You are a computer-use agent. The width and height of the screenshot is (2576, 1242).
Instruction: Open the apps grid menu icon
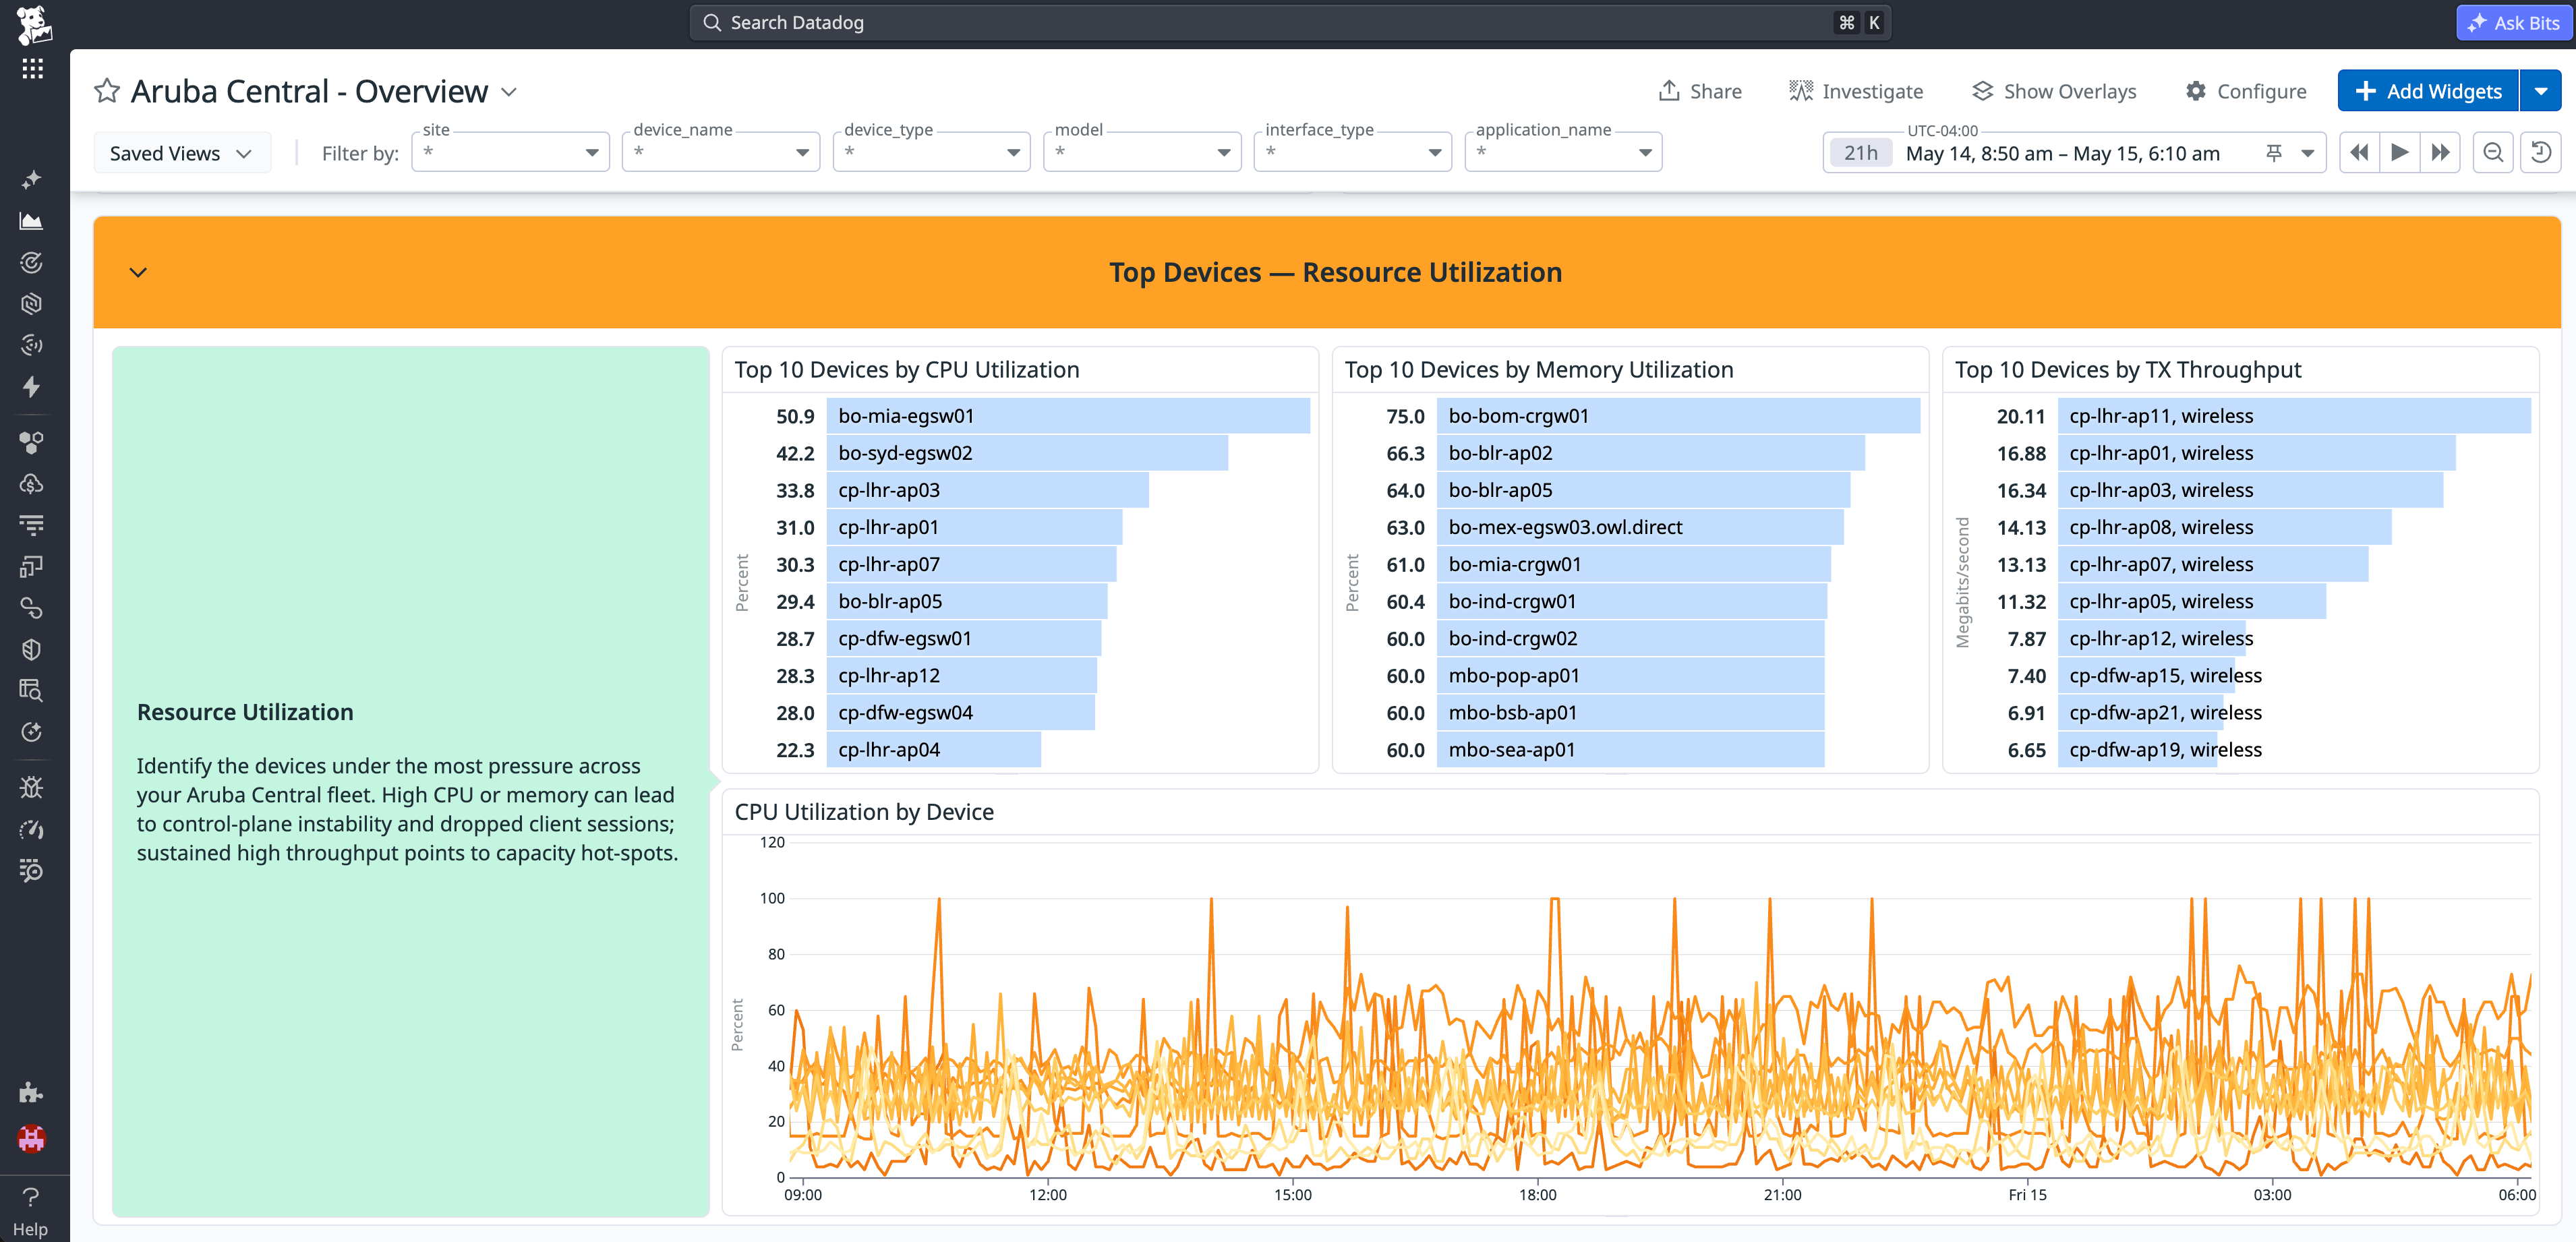[x=33, y=68]
